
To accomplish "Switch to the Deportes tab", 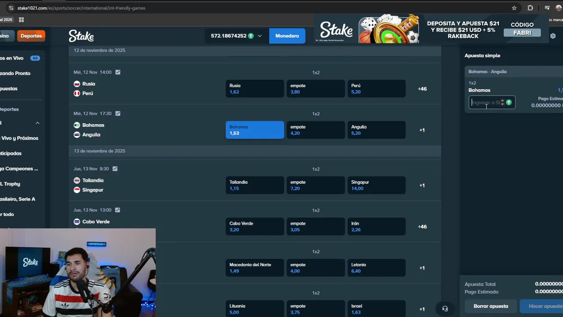I will (31, 36).
